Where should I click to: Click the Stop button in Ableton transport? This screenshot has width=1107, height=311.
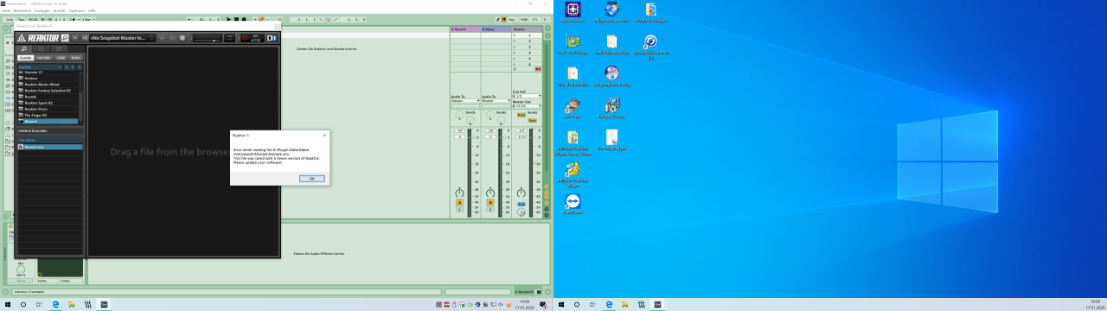(236, 19)
